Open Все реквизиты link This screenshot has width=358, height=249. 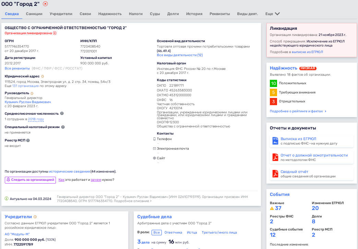coord(17,69)
